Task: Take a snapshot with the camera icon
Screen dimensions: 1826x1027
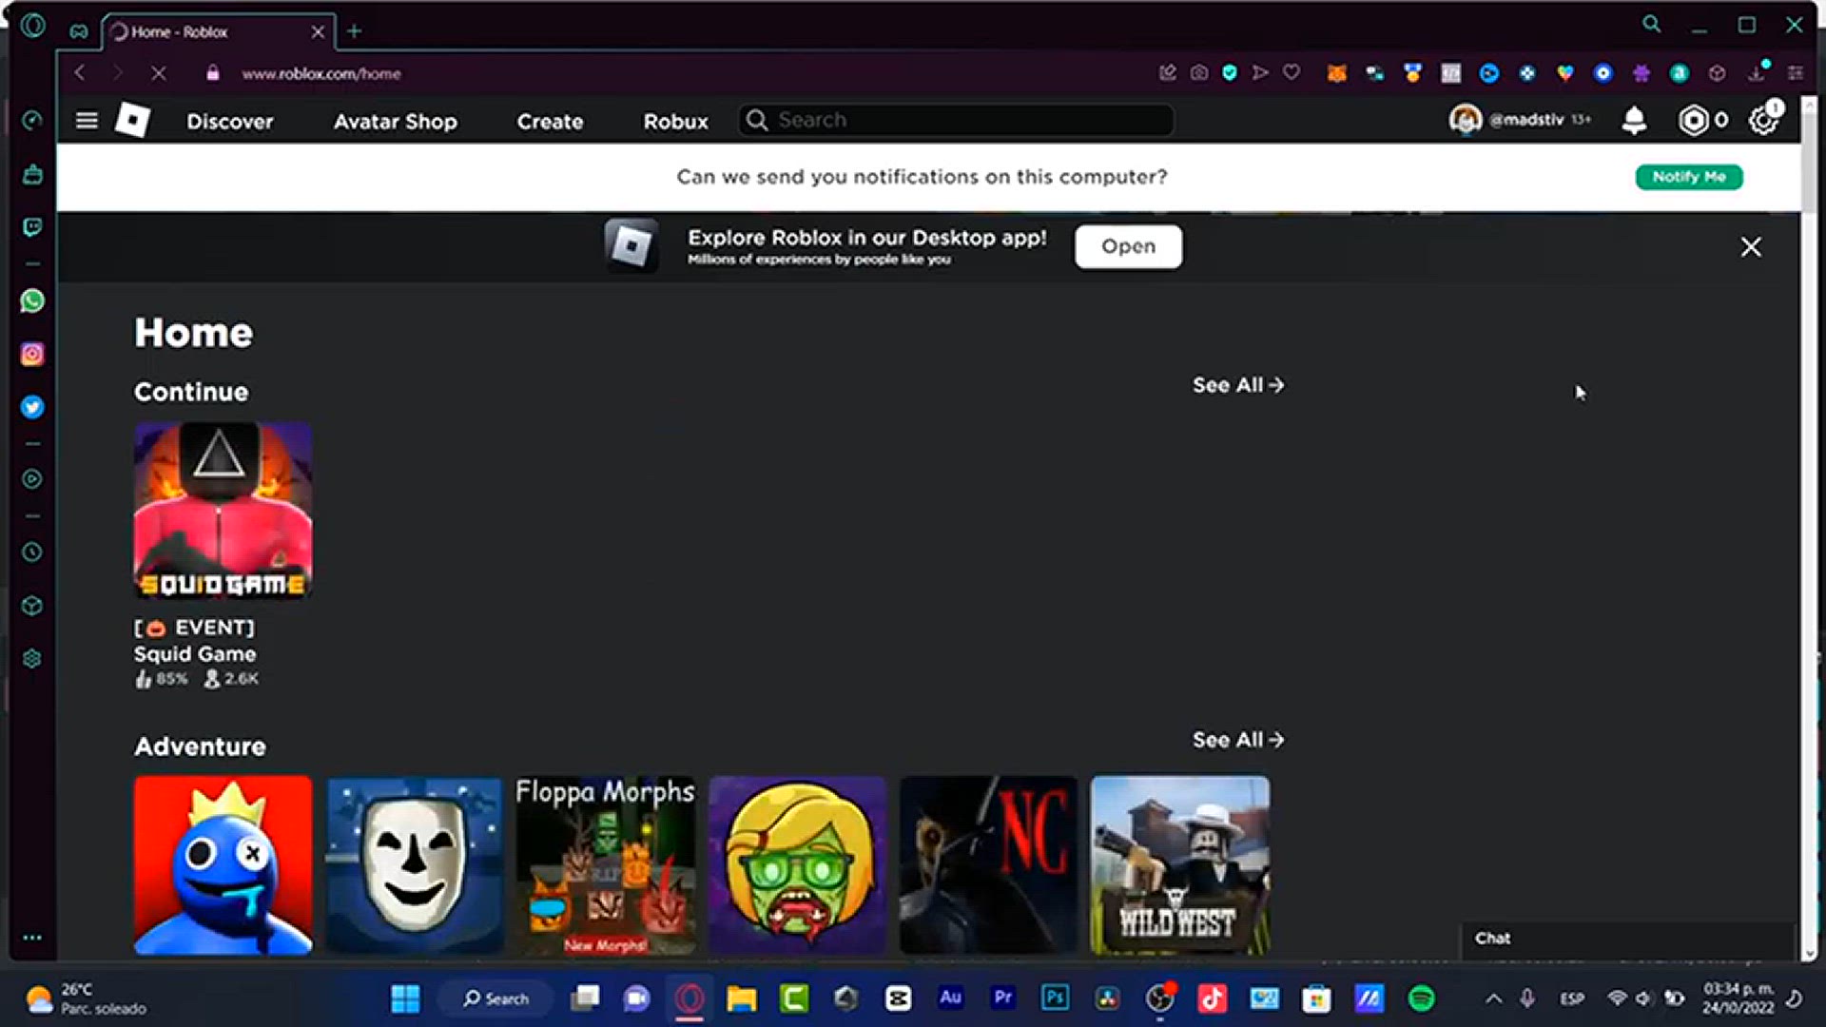Action: tap(1199, 72)
